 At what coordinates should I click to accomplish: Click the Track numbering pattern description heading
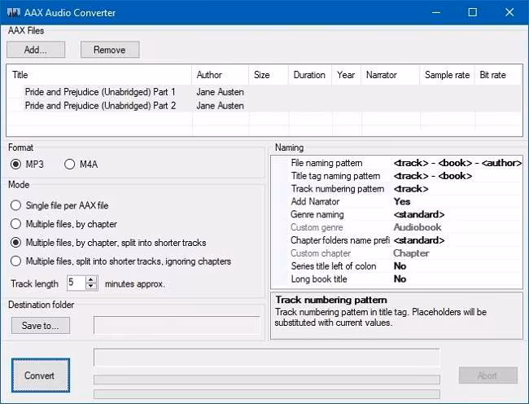[331, 300]
